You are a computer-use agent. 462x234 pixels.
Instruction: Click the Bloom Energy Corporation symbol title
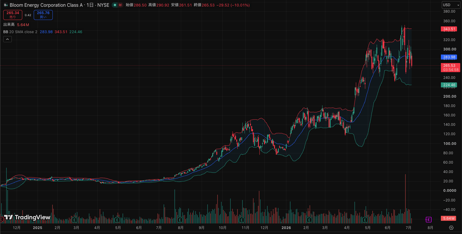(46, 5)
